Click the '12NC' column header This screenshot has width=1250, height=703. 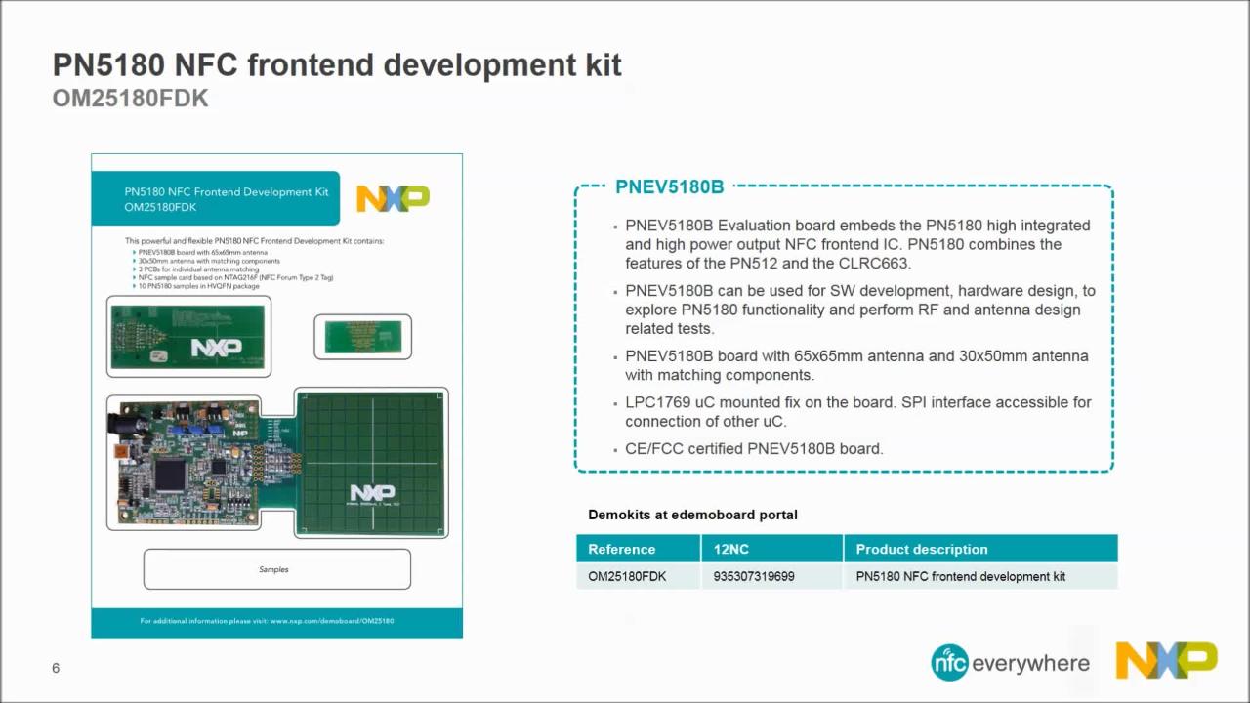[x=731, y=549]
